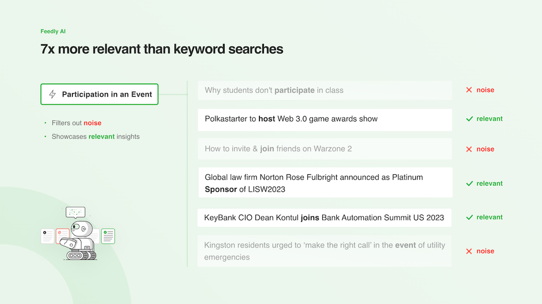The image size is (542, 304).
Task: Select the lightning bolt icon on the Event filter card
Action: tap(52, 94)
